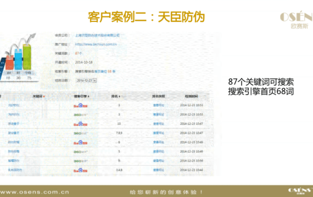The width and height of the screenshot is (313, 197).
Task: Click the text 87个关键词可搜索
Action: [x=261, y=82]
